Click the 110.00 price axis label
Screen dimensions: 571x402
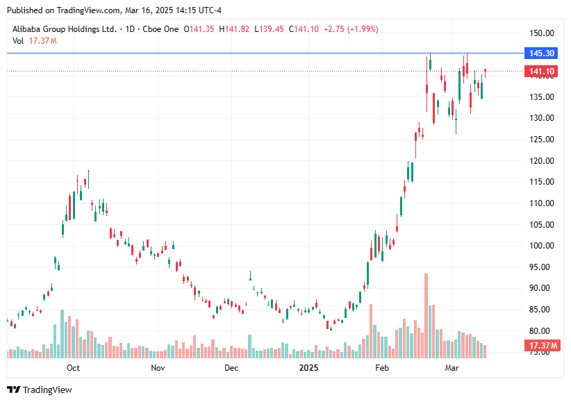[542, 203]
